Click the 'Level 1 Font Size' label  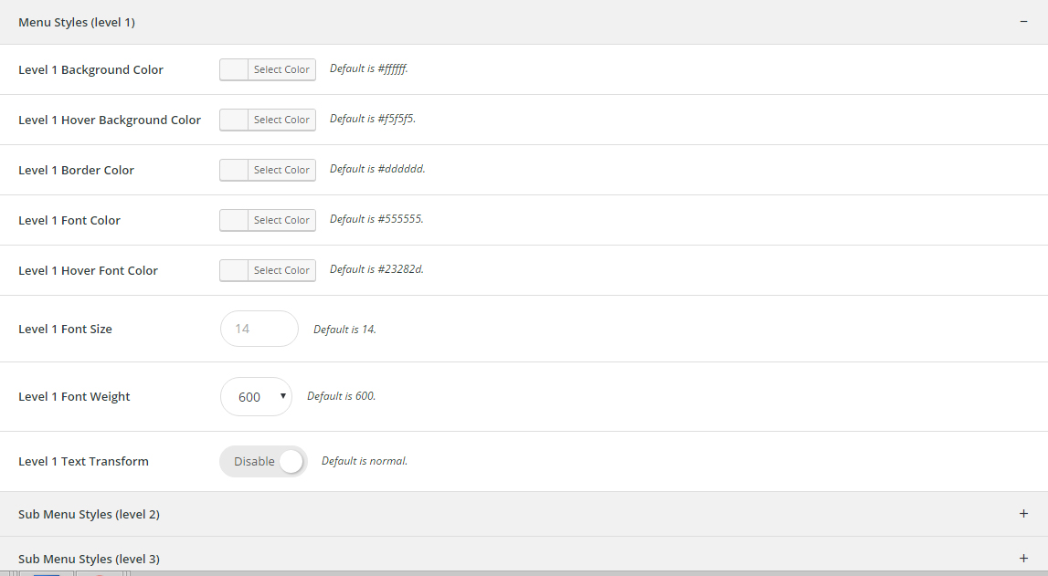click(x=66, y=329)
